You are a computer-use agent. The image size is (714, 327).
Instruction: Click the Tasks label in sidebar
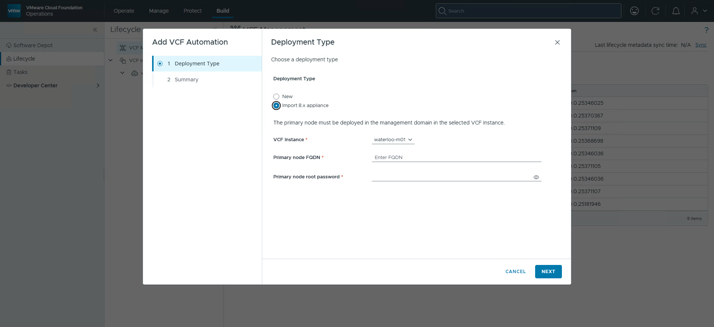click(x=20, y=72)
